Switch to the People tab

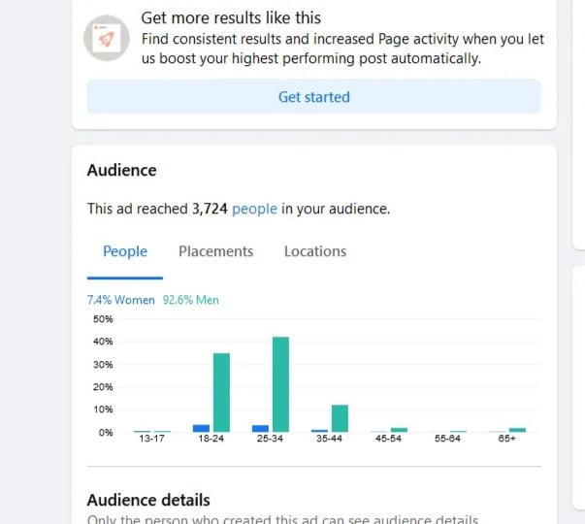(x=125, y=251)
